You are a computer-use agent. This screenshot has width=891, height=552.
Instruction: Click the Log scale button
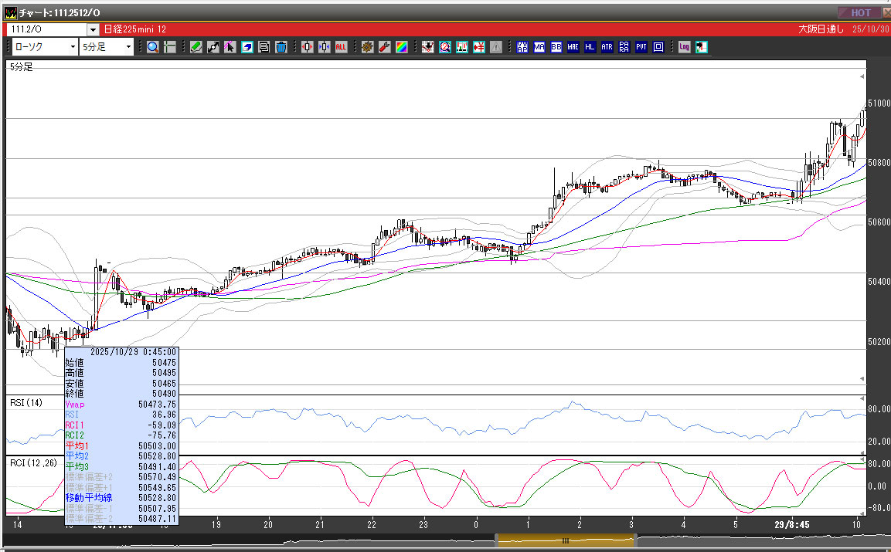tap(684, 47)
